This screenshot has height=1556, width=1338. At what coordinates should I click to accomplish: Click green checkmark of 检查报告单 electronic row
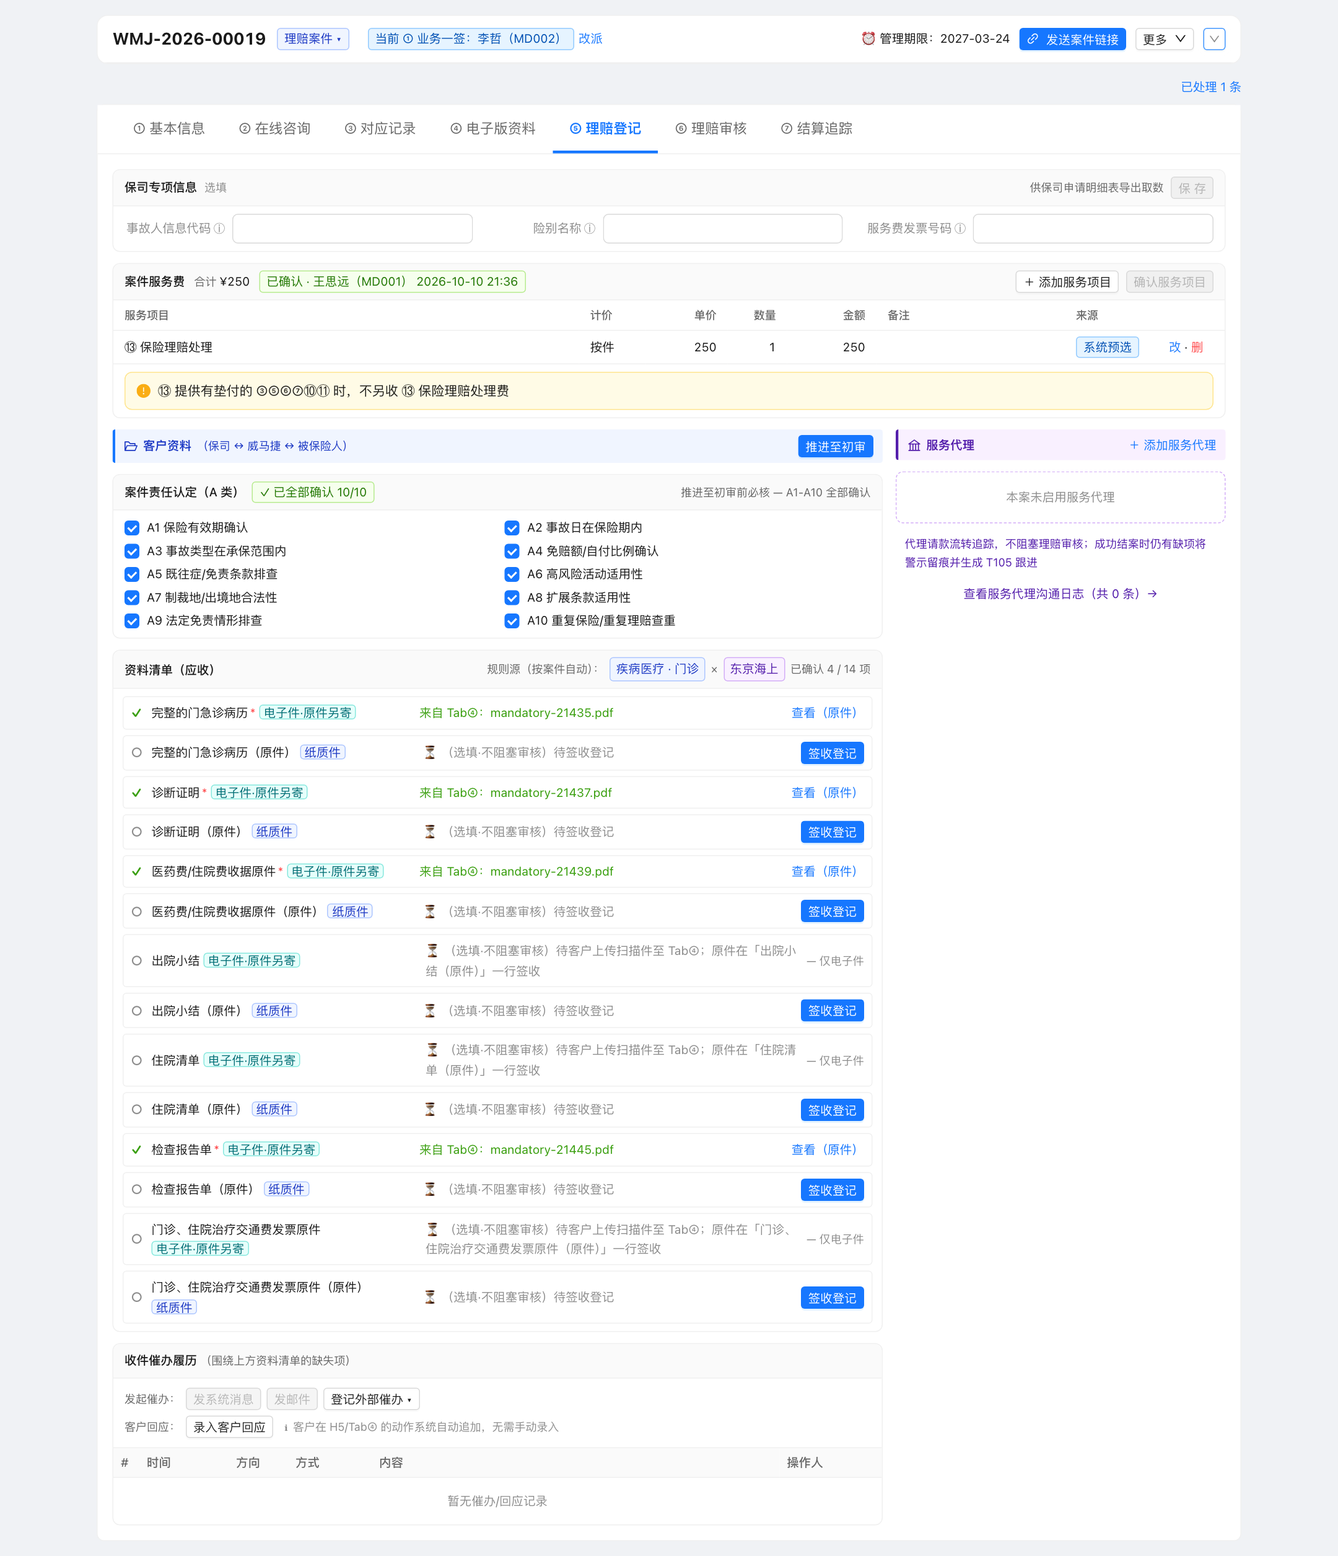point(137,1149)
